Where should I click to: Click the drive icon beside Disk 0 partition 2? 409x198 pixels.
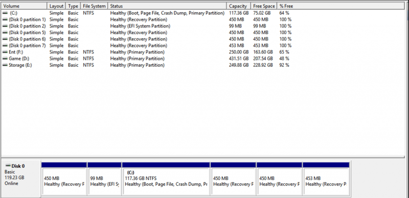[x=5, y=26]
